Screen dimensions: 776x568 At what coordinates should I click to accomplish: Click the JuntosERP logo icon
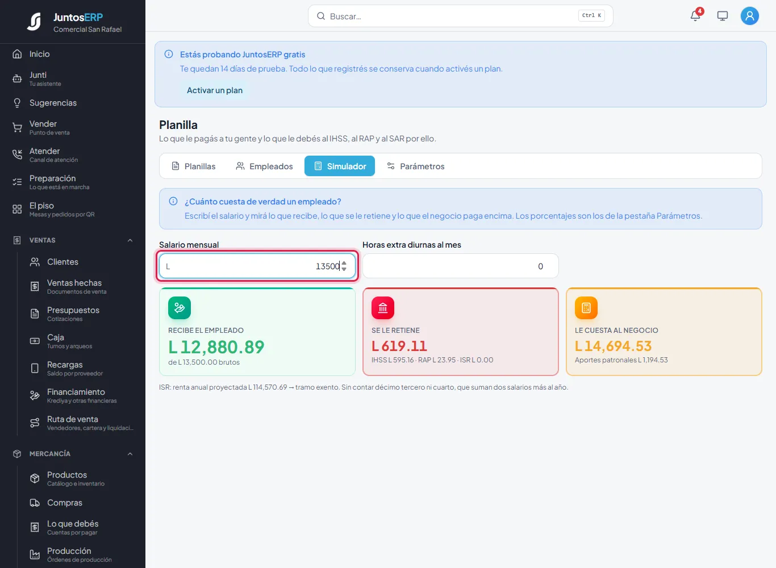tap(34, 22)
